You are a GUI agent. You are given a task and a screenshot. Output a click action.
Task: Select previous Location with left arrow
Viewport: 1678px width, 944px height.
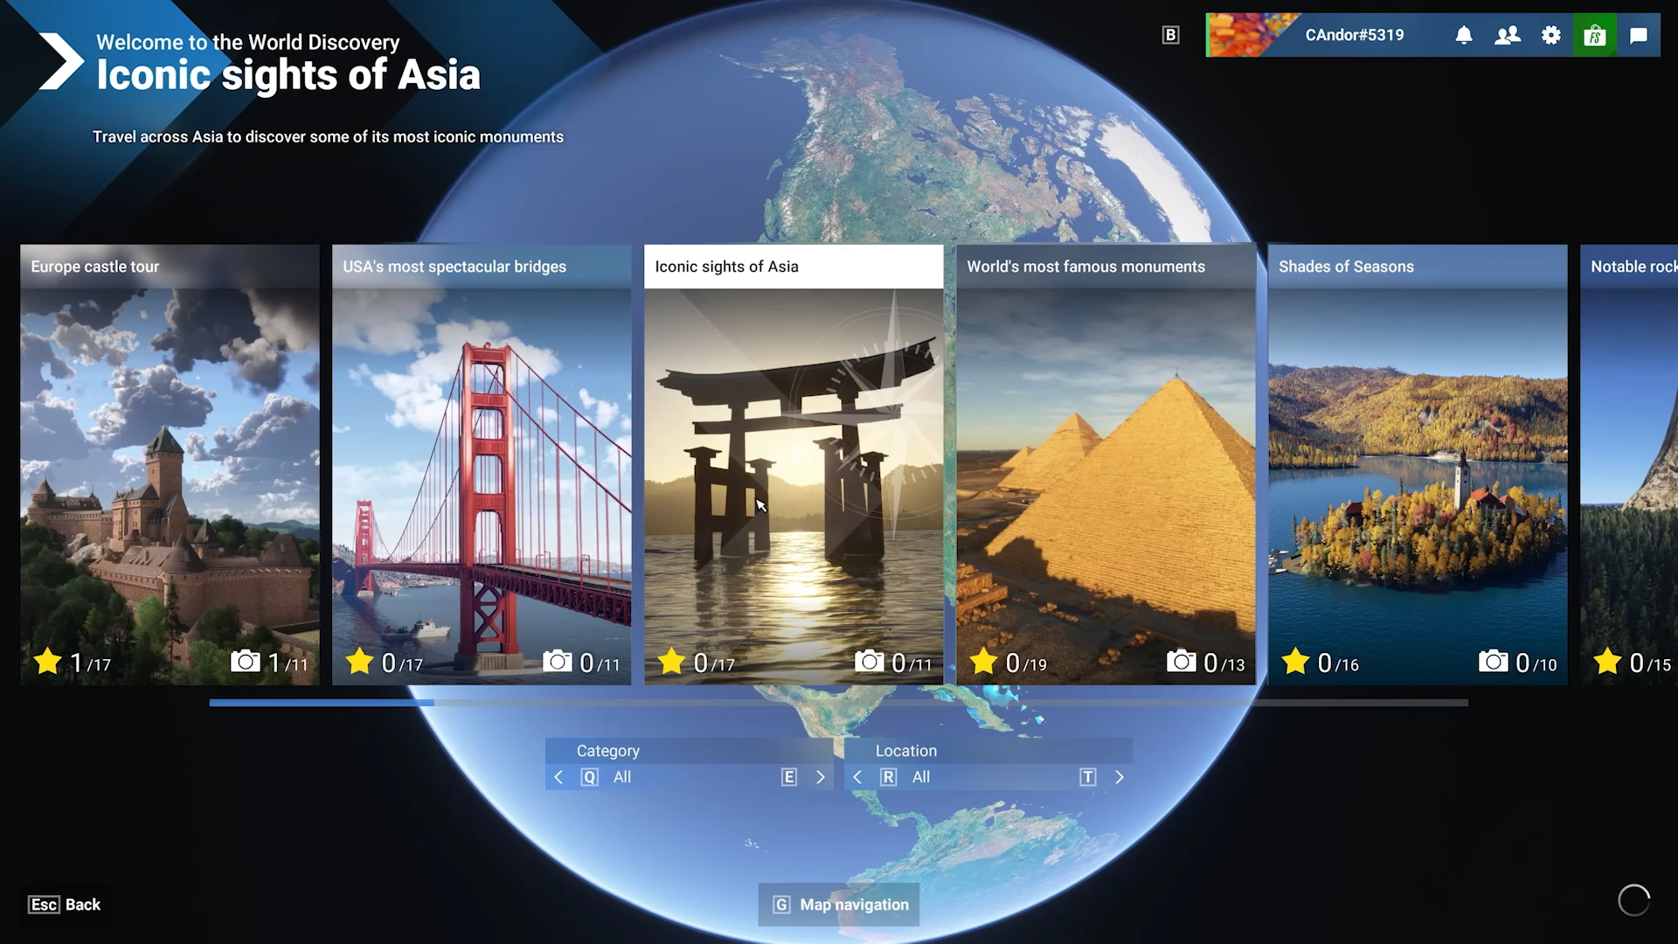pos(857,777)
